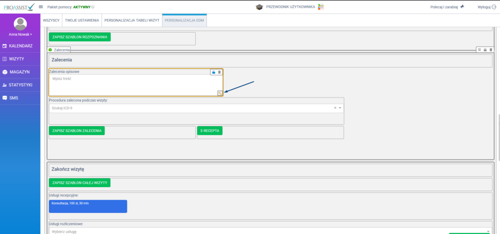Toggle the lock on Zalecenia section bar

[x=485, y=50]
